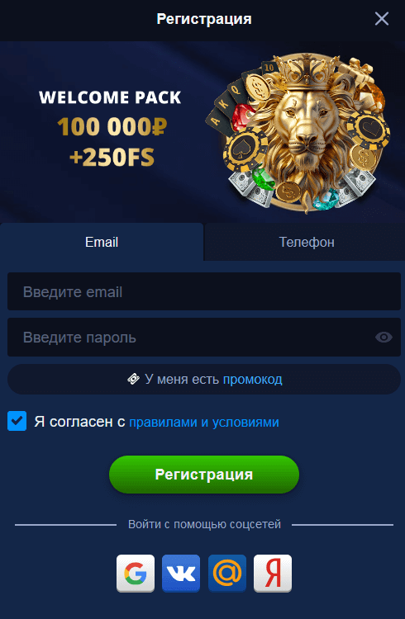Open the промокод link

pyautogui.click(x=253, y=380)
